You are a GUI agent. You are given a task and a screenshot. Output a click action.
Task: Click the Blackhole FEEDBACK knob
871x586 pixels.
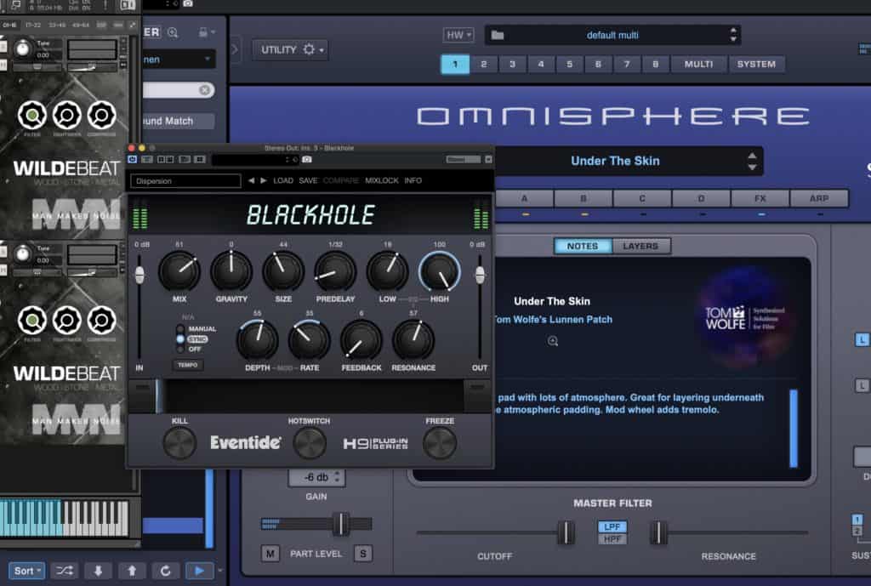[x=361, y=340]
